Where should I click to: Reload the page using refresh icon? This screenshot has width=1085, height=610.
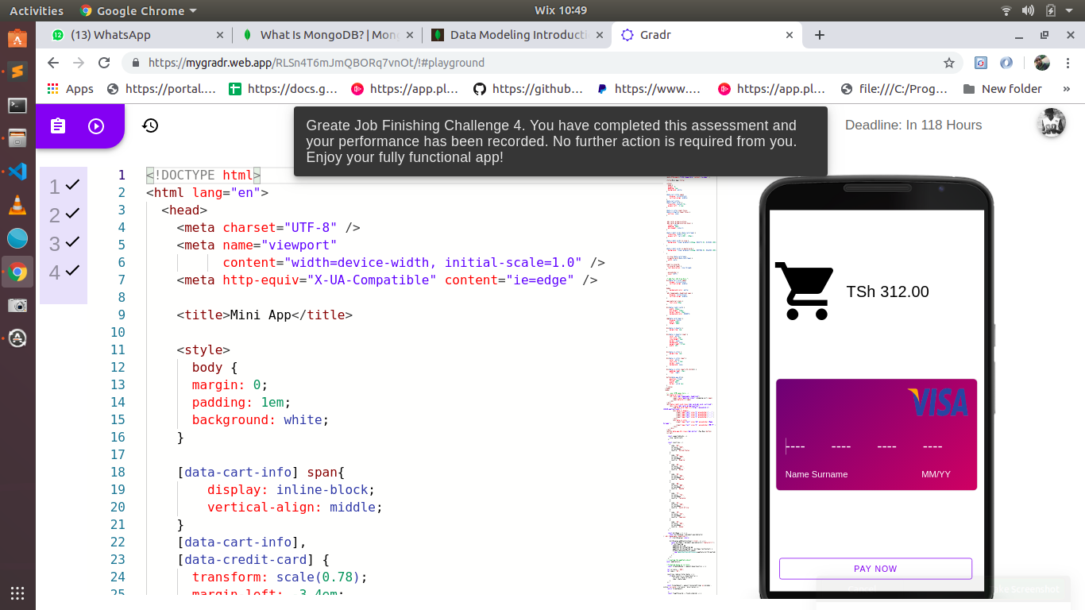tap(104, 63)
